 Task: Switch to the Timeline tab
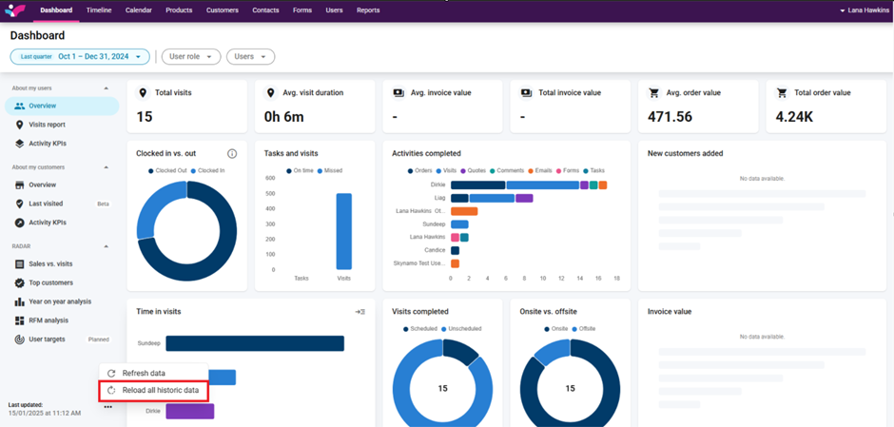tap(99, 10)
